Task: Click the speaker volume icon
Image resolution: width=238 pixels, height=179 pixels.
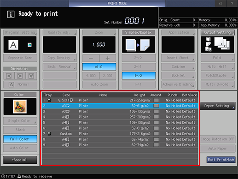Action: pyautogui.click(x=221, y=3)
